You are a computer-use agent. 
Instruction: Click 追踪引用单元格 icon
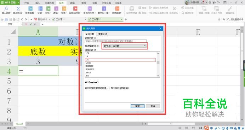150,8
